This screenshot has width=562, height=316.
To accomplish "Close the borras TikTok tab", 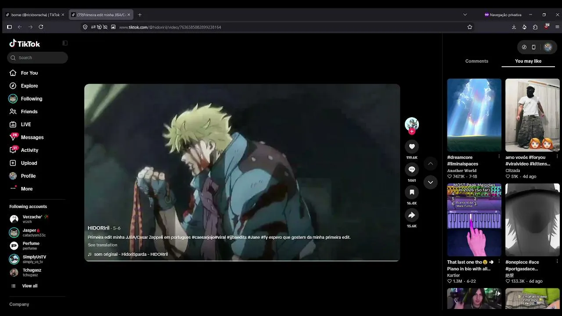I will tap(63, 14).
